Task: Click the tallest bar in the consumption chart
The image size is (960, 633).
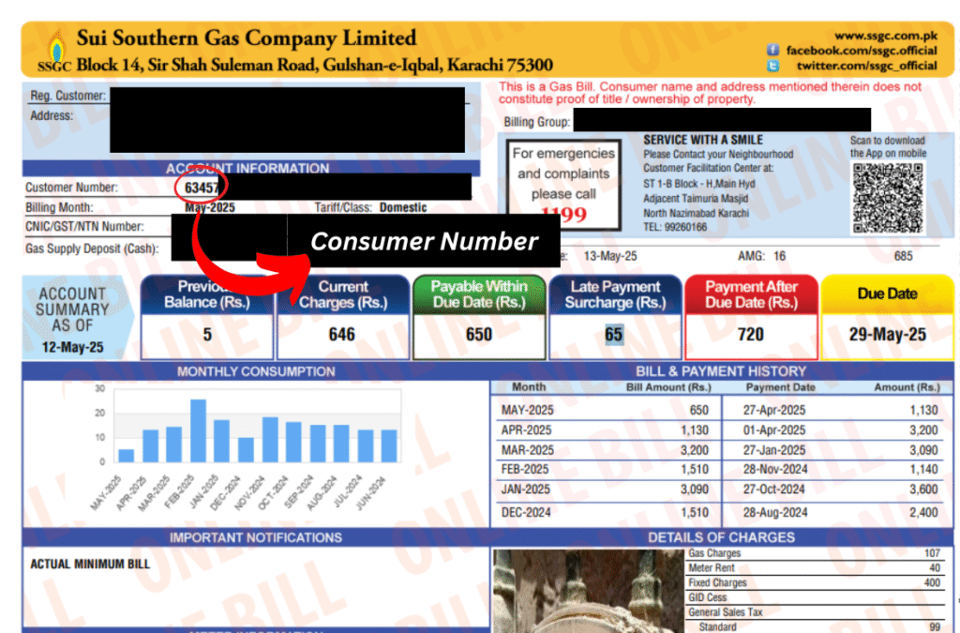Action: tap(198, 430)
